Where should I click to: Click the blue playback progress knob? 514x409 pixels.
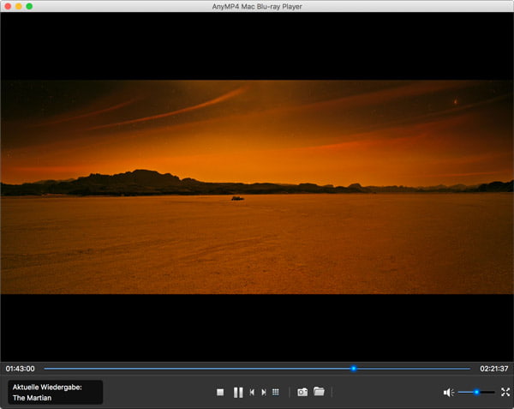click(x=354, y=369)
